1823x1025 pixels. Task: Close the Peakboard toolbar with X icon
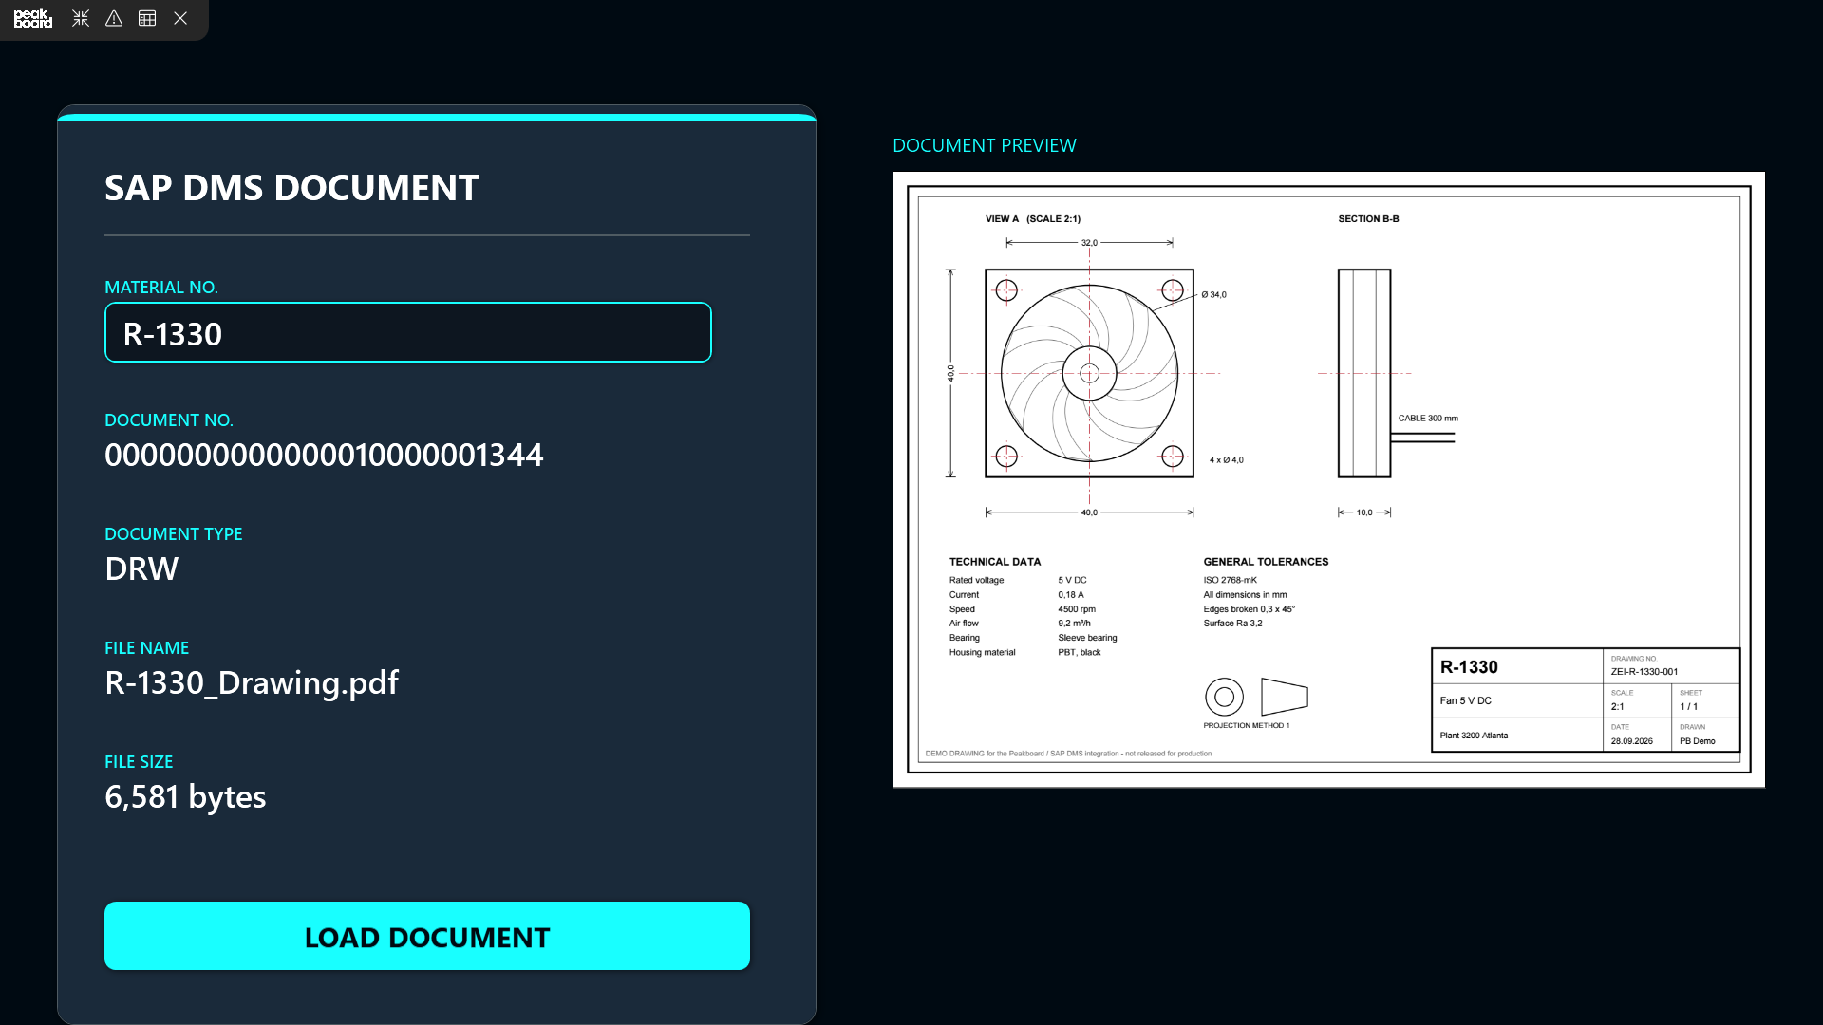click(180, 18)
